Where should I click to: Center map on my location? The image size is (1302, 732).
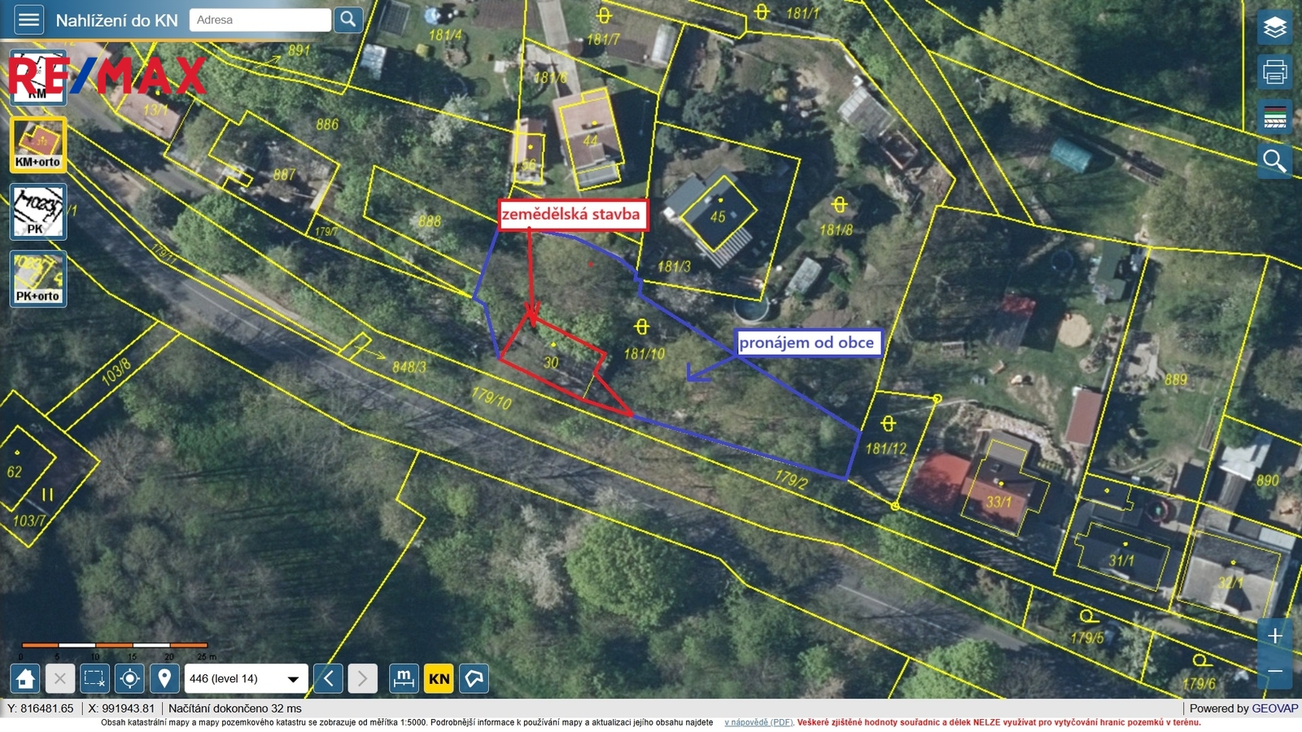coord(129,678)
